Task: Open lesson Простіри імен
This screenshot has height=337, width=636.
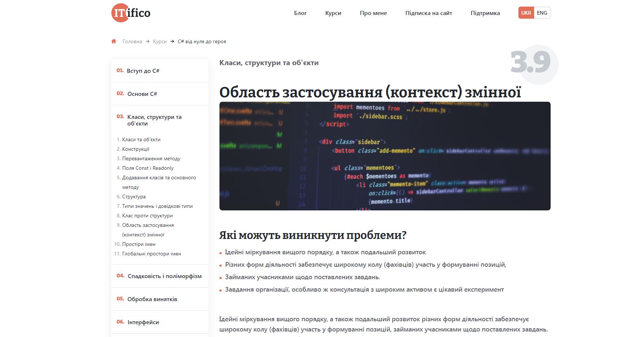Action: tap(138, 244)
